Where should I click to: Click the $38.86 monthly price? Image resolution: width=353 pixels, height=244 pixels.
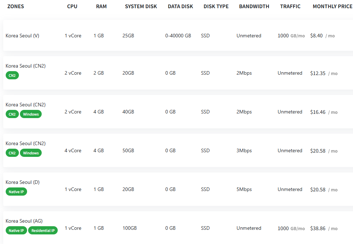click(x=318, y=228)
